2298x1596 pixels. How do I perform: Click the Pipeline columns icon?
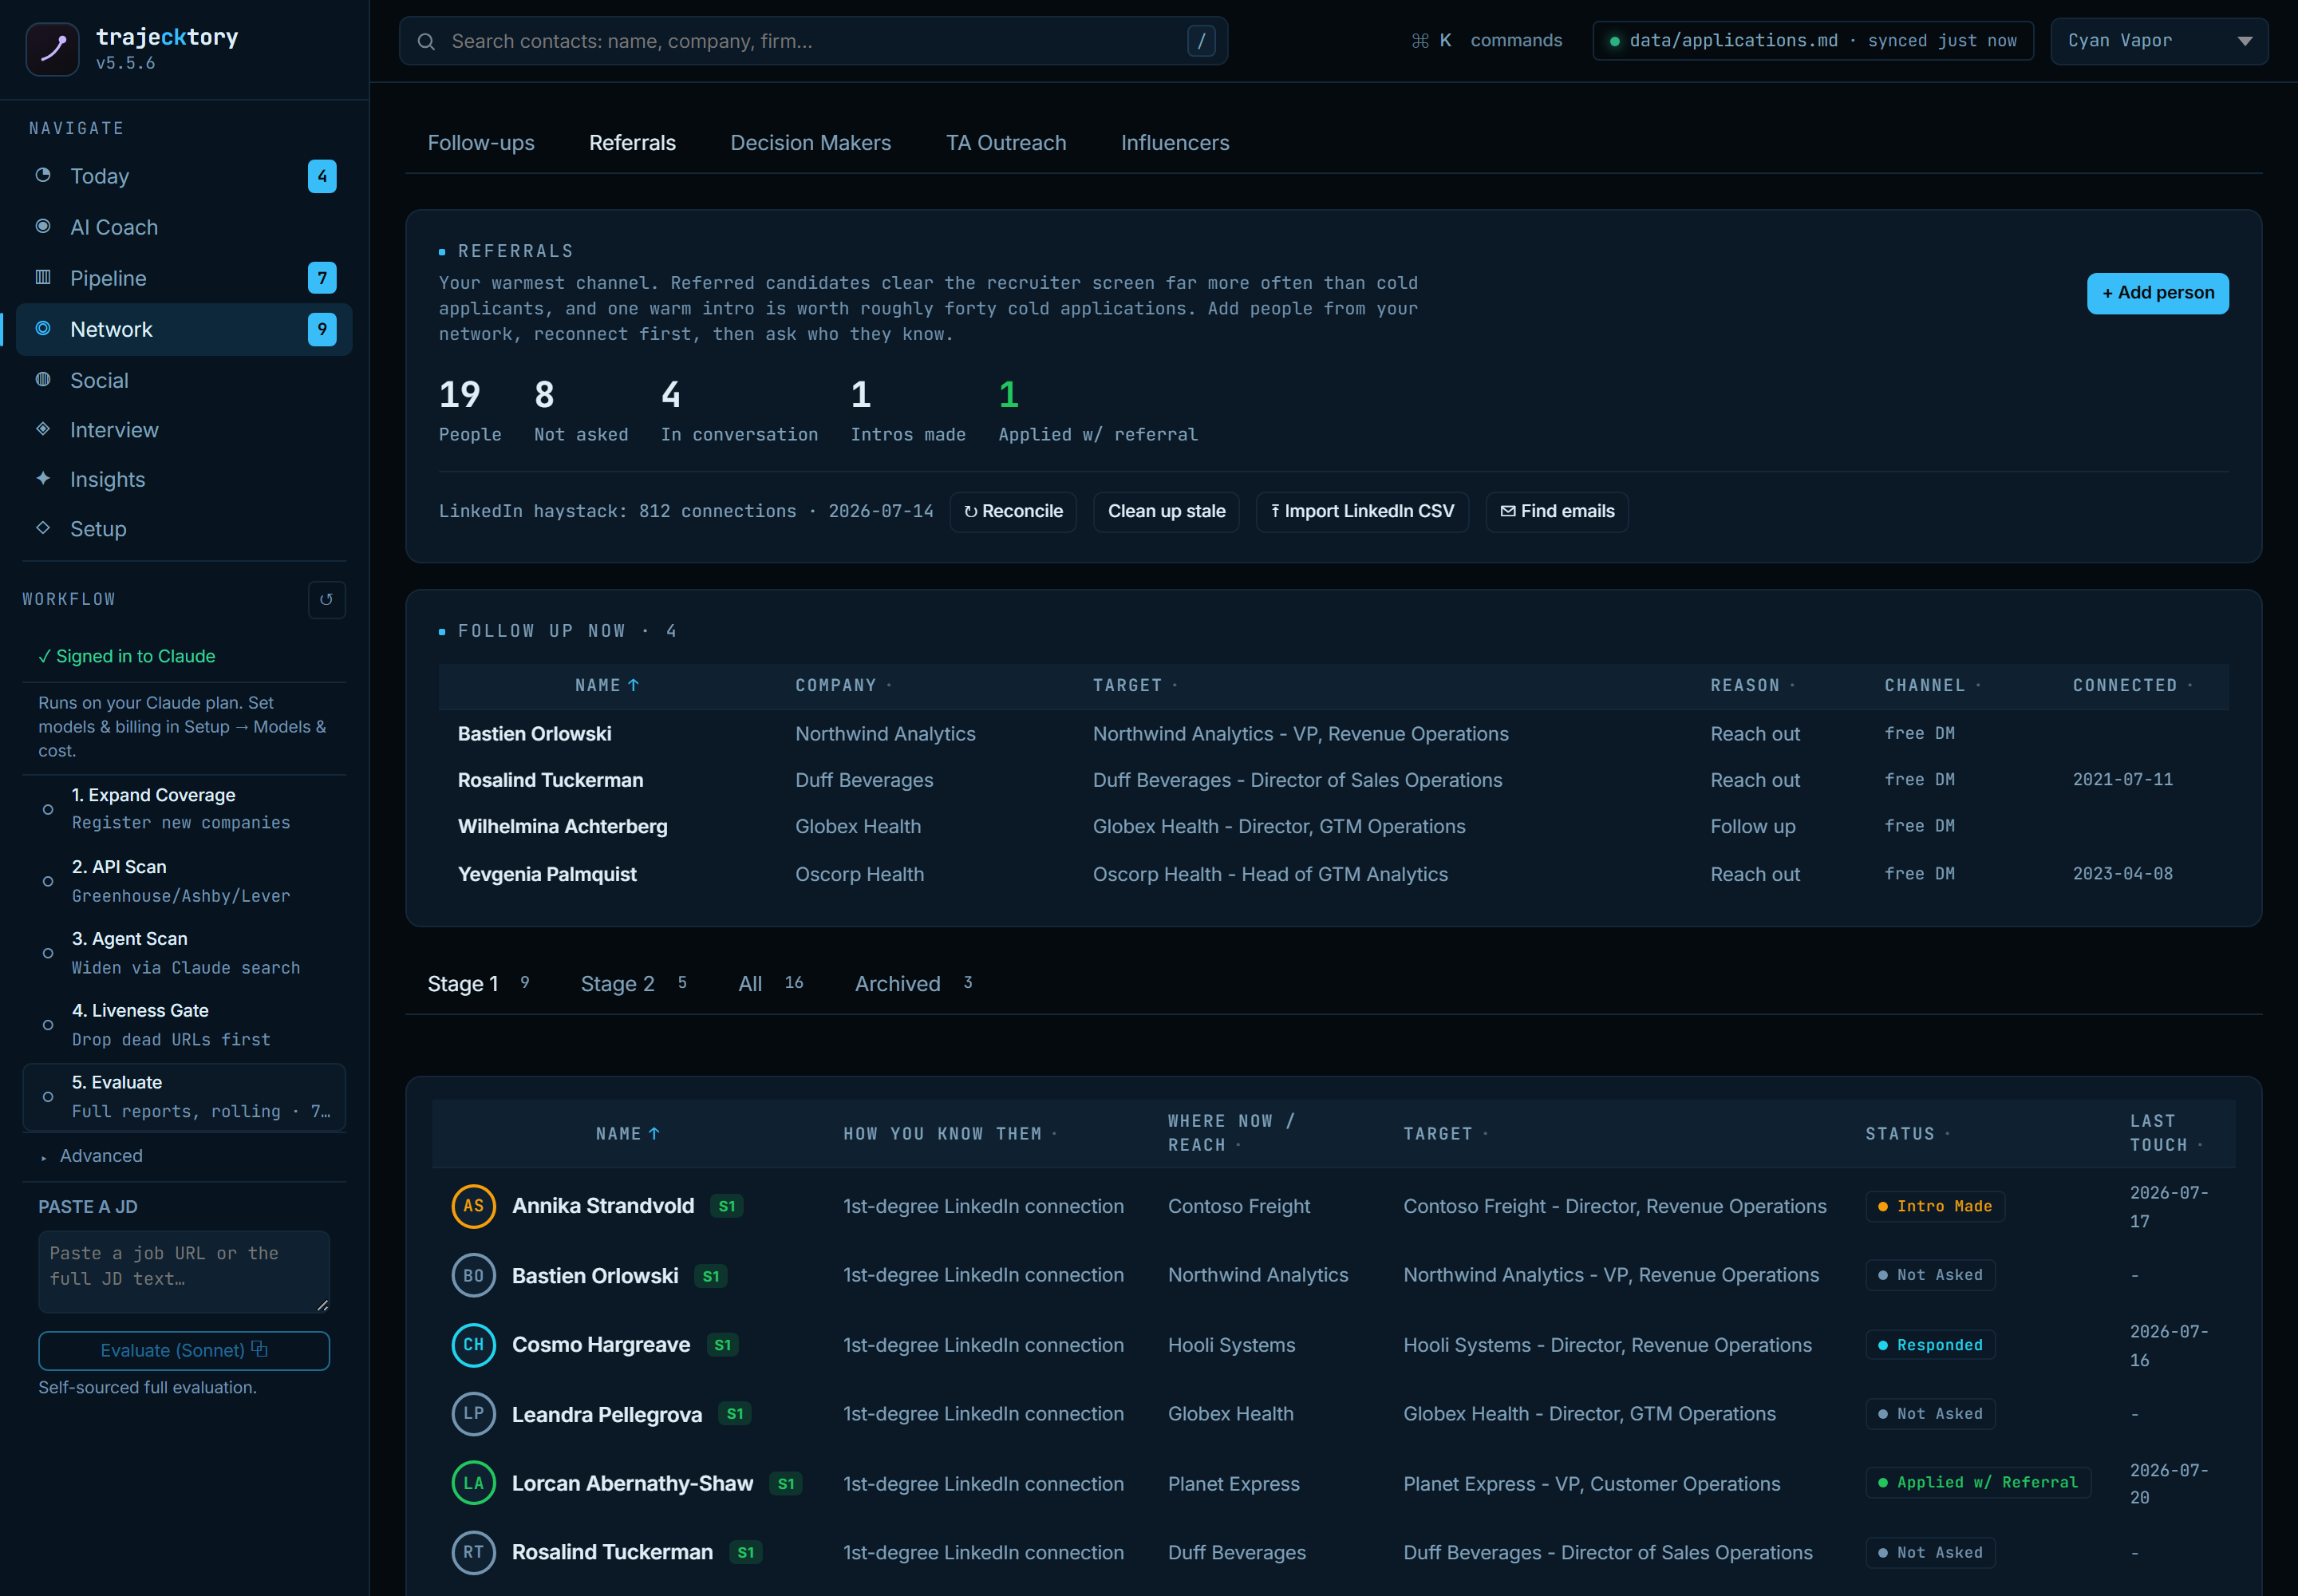point(43,277)
